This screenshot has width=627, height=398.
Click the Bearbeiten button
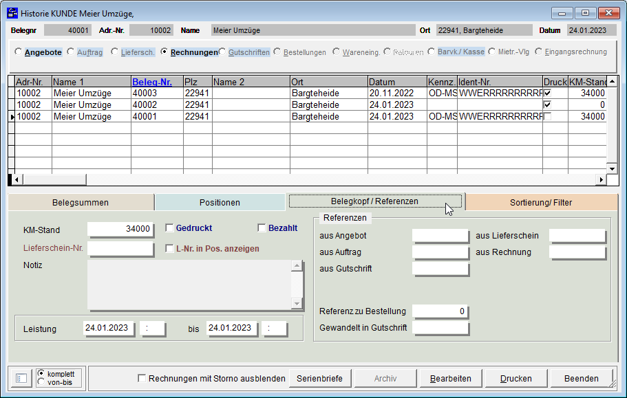point(451,378)
